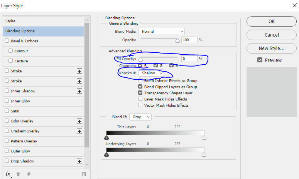
Task: Click the delete effect trash icon
Action: click(84, 174)
